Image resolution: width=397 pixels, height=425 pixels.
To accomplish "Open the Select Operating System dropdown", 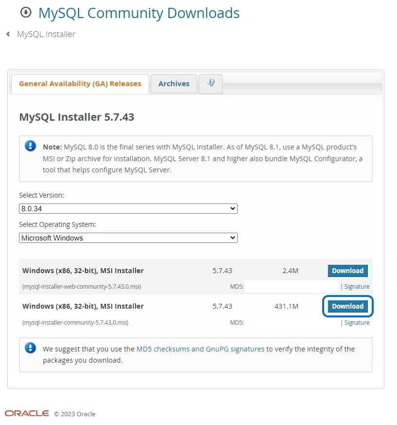I will (x=128, y=238).
